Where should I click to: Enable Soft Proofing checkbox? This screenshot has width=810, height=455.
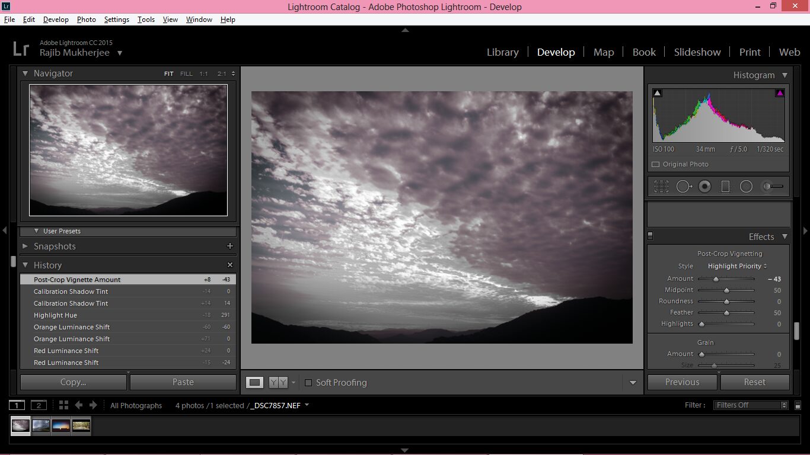tap(308, 383)
